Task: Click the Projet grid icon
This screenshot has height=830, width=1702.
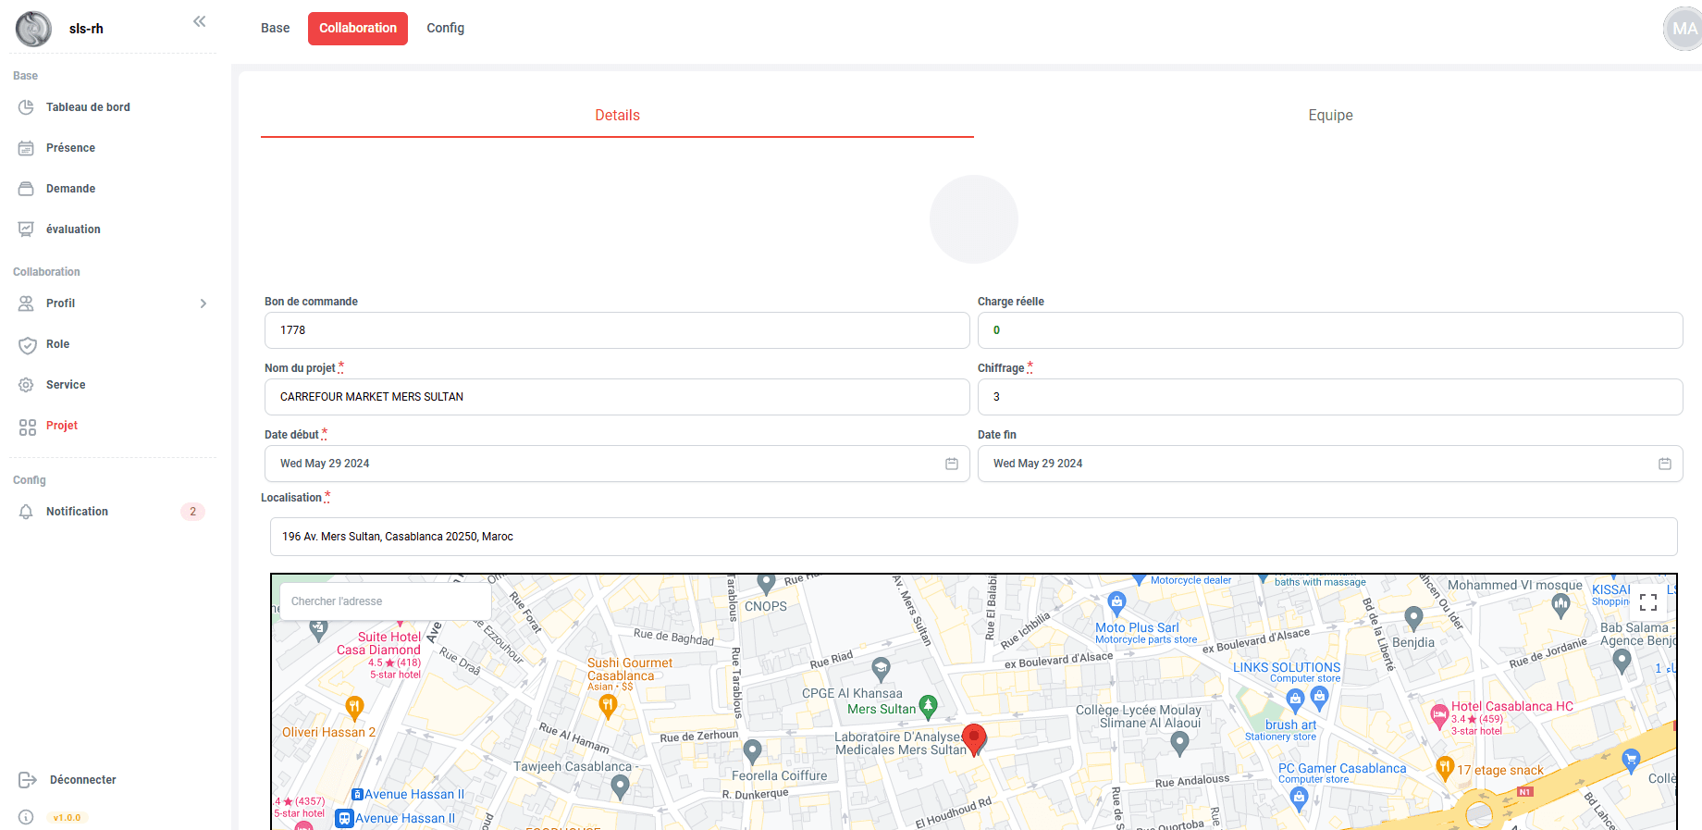Action: pyautogui.click(x=27, y=427)
